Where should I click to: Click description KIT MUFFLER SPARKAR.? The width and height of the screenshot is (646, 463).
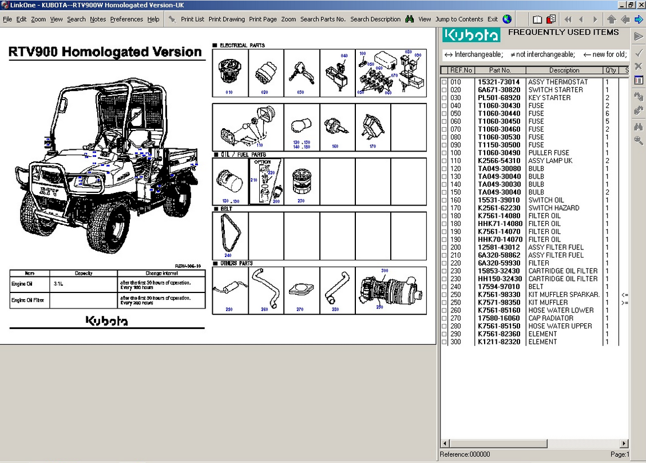point(564,295)
